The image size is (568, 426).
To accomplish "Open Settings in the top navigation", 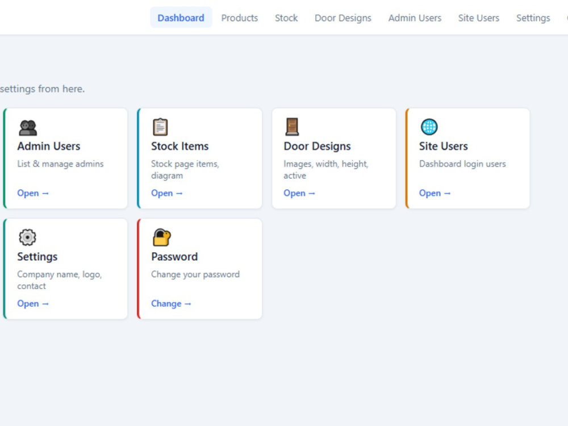I will pos(533,18).
